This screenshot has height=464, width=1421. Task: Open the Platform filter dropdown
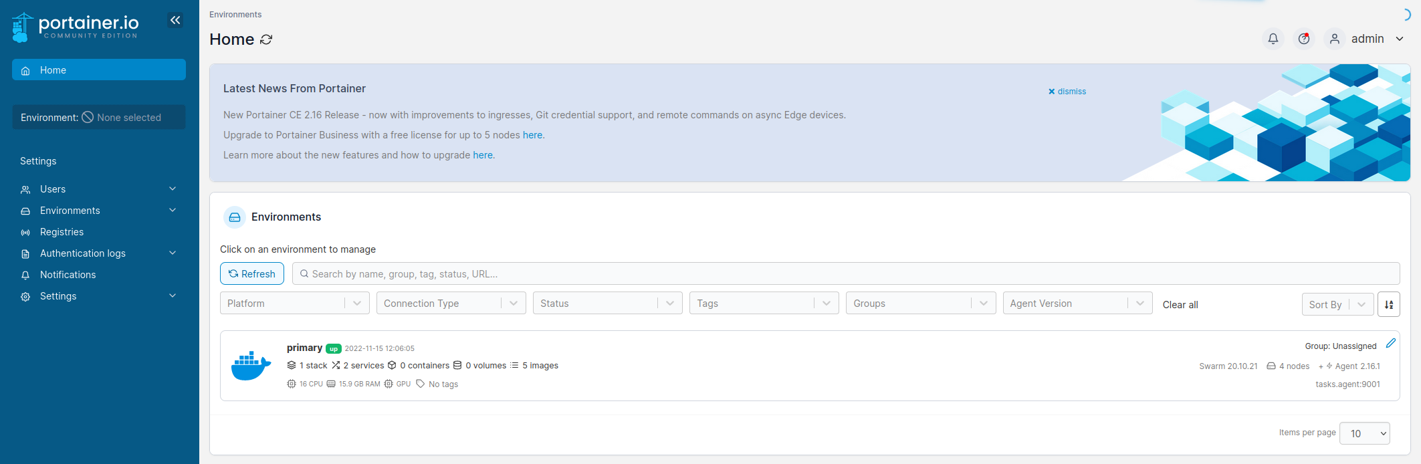pos(294,304)
